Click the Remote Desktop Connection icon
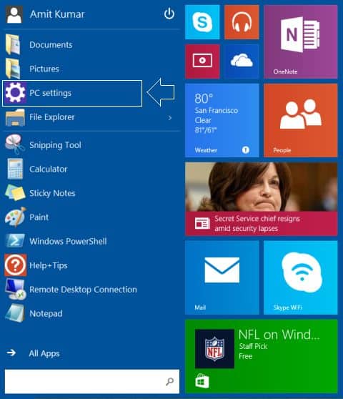The width and height of the screenshot is (343, 399). pyautogui.click(x=16, y=290)
